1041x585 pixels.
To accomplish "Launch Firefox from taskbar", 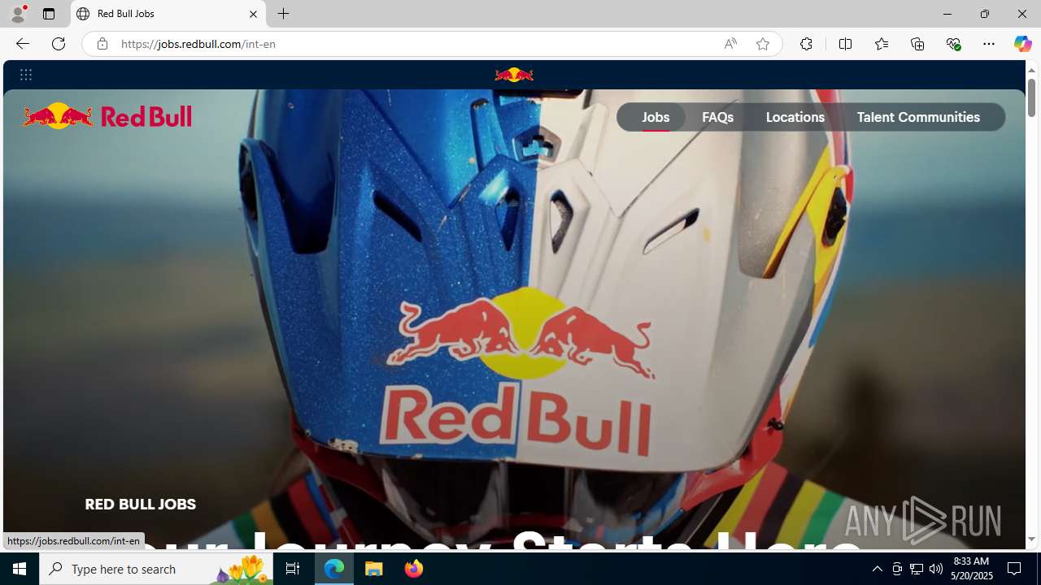I will [x=413, y=569].
